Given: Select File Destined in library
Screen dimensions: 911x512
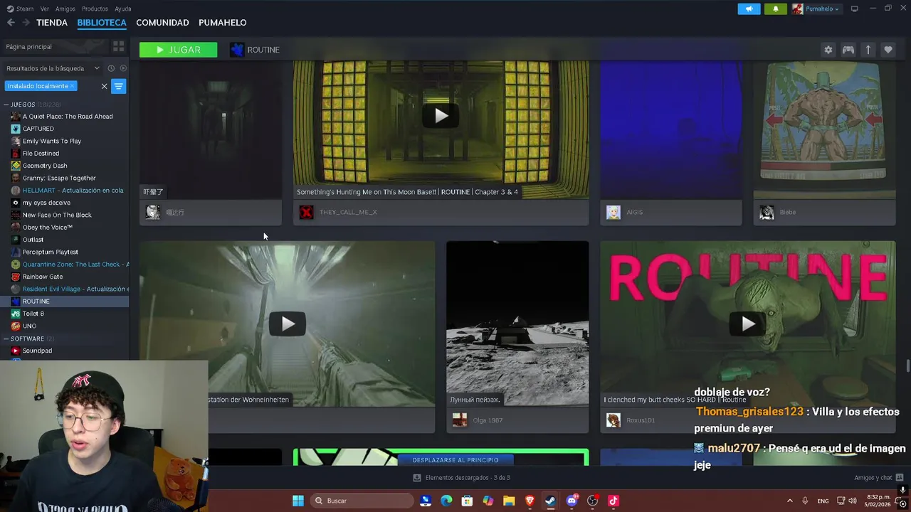Looking at the screenshot, I should tap(41, 154).
